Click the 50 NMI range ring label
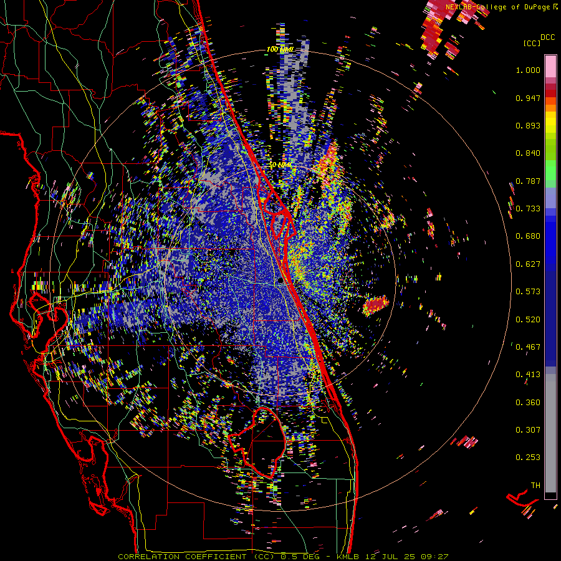The image size is (561, 561). click(280, 165)
